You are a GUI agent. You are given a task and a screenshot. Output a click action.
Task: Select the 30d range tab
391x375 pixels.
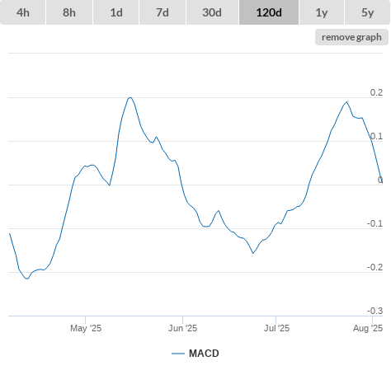coord(212,12)
